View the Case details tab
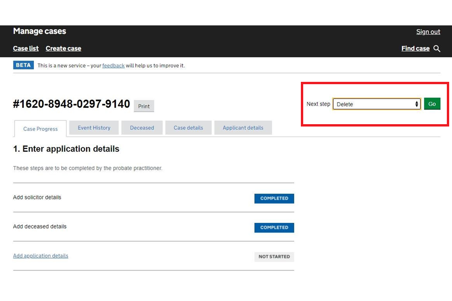 coord(188,127)
